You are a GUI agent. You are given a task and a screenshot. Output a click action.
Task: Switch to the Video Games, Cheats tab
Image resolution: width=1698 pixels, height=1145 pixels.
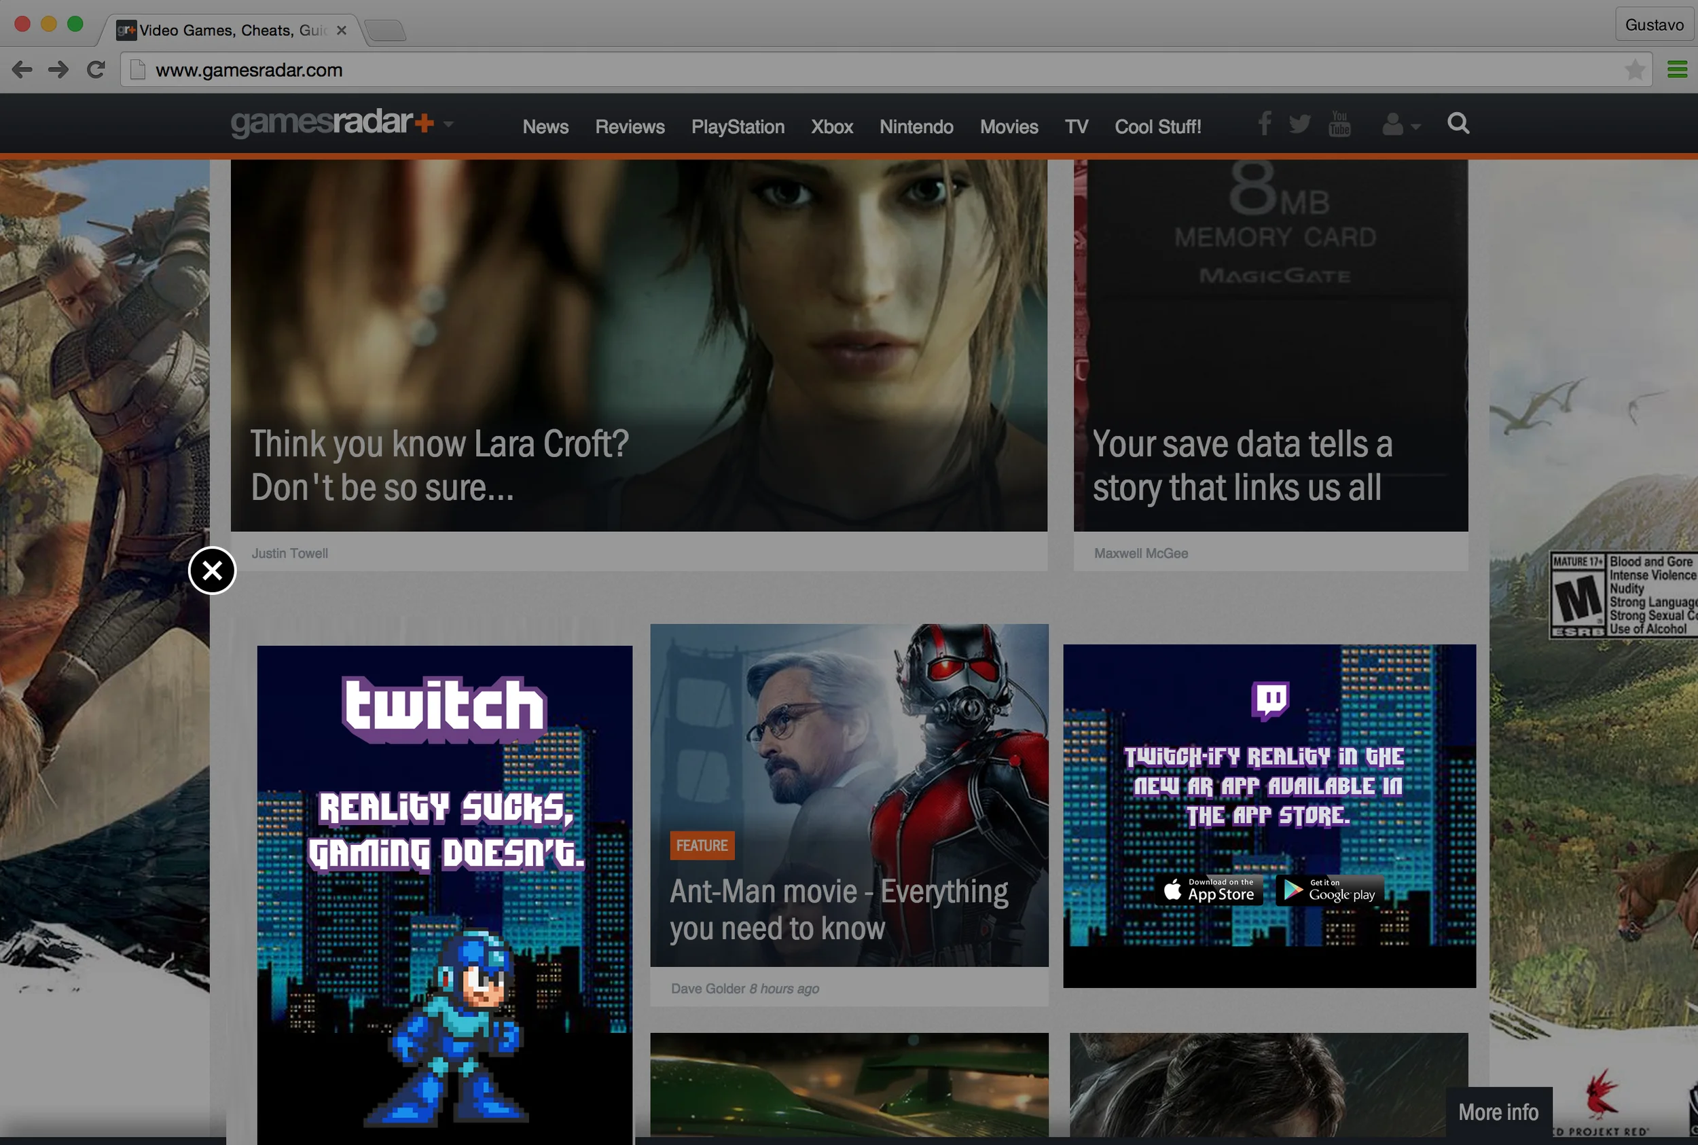(234, 31)
